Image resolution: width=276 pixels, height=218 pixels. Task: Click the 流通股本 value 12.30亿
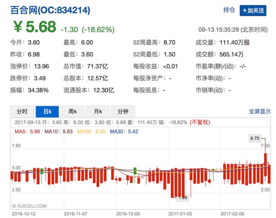point(103,90)
